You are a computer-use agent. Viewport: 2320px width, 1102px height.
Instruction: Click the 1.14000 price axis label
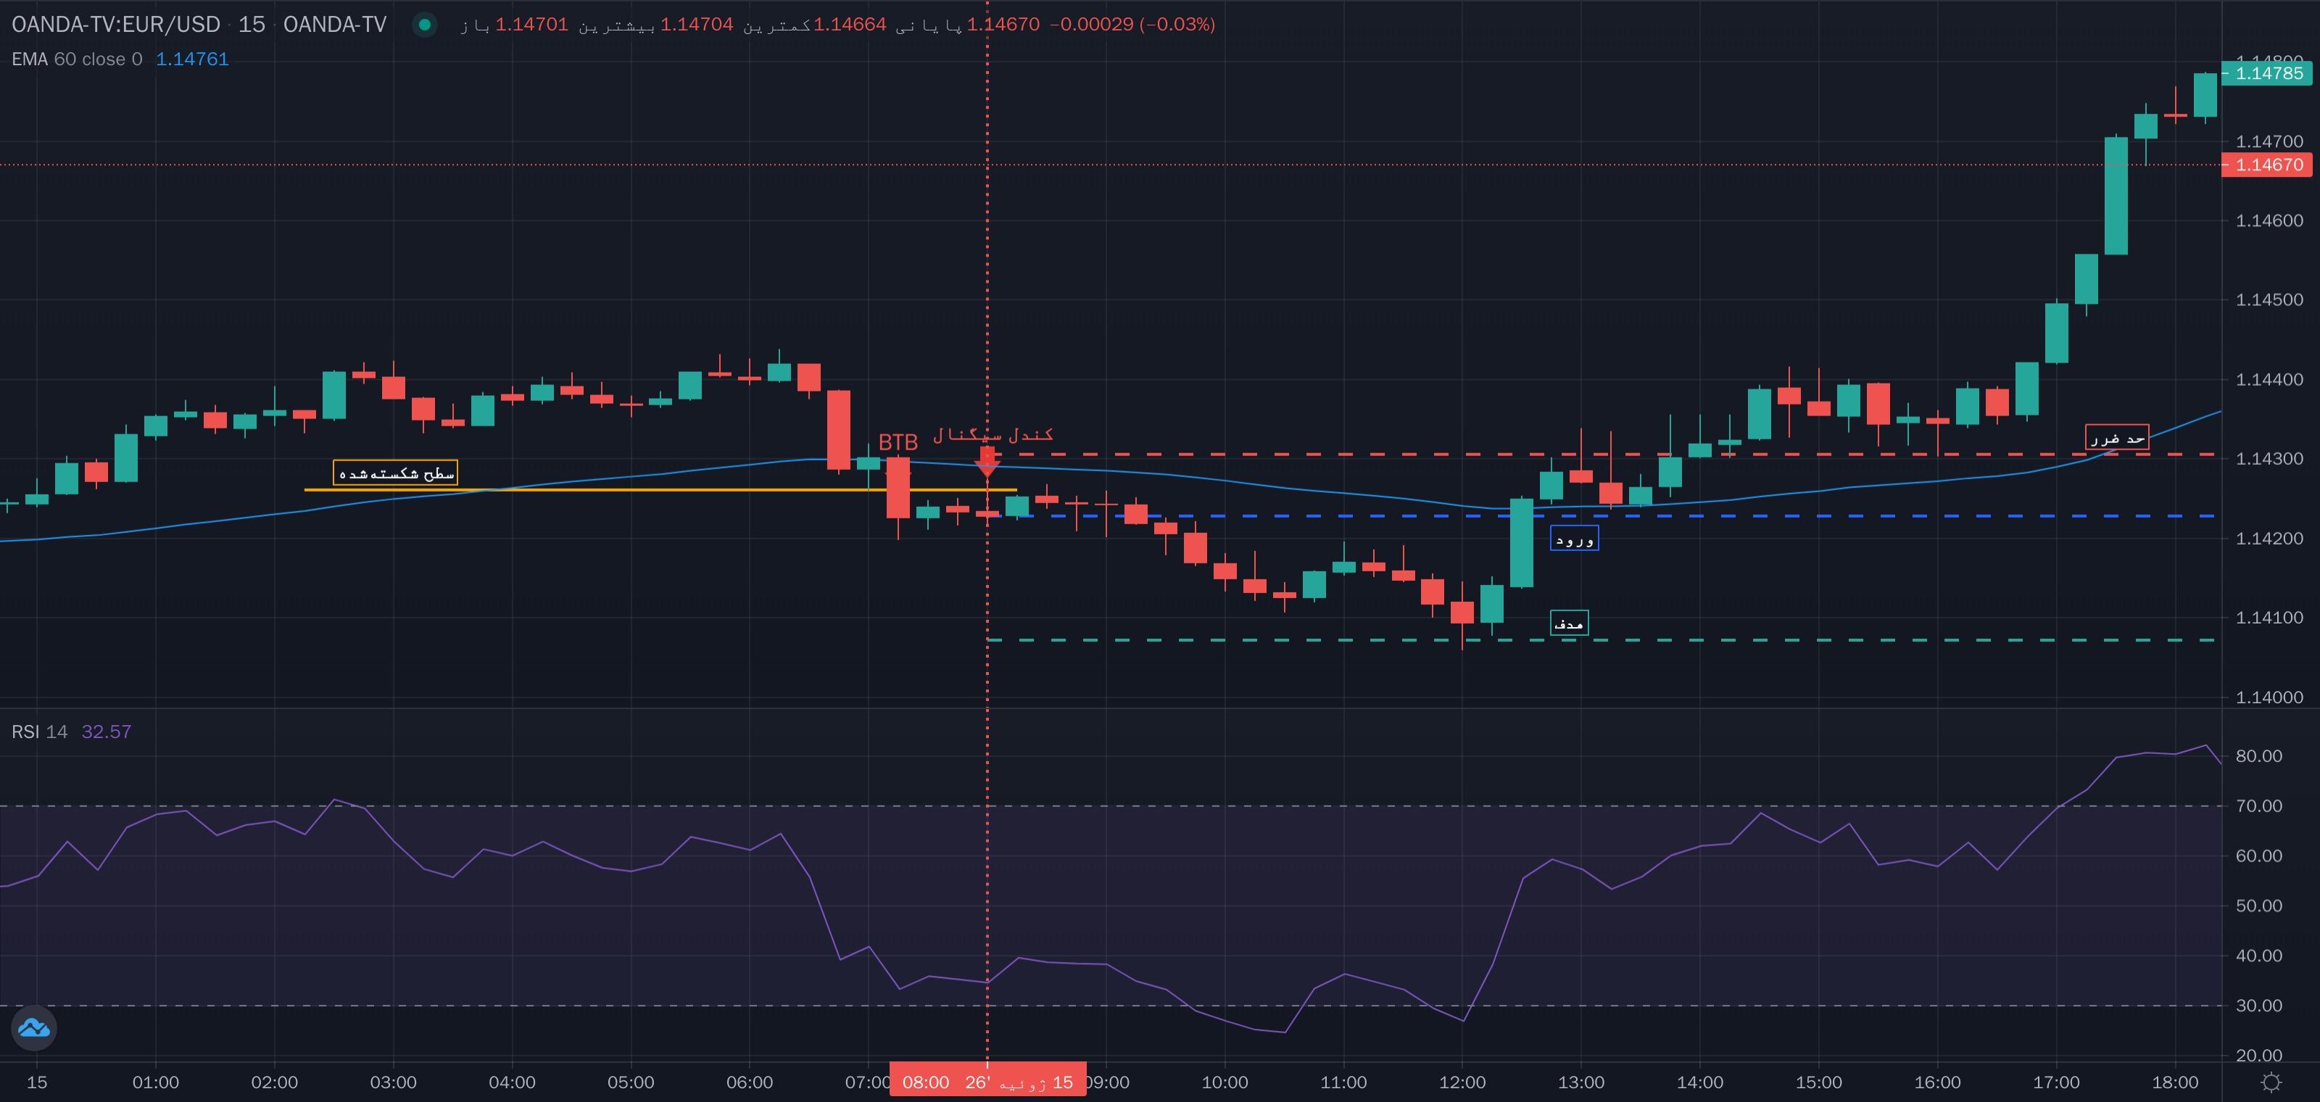tap(2269, 697)
